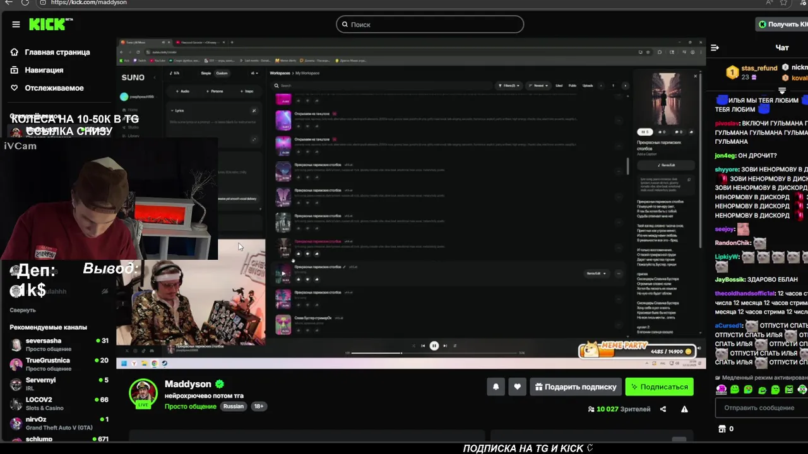Go to next page in the Suno workspace
808x454 pixels.
click(x=625, y=86)
